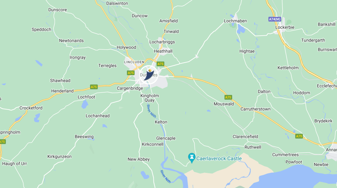Select the Carrutherstown label
337x188 pixels.
pyautogui.click(x=255, y=109)
